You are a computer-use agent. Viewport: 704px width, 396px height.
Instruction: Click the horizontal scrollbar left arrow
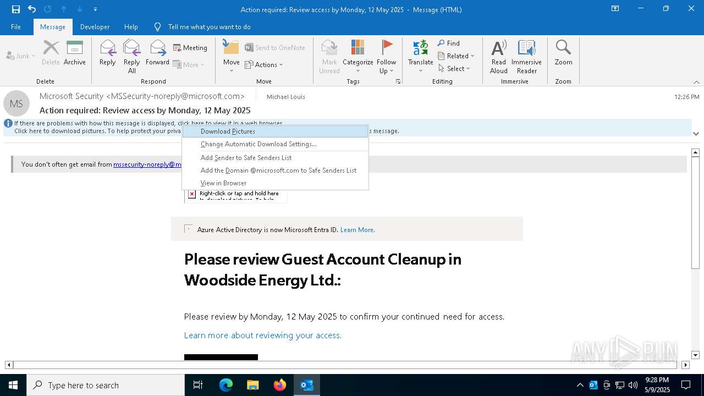(9, 365)
